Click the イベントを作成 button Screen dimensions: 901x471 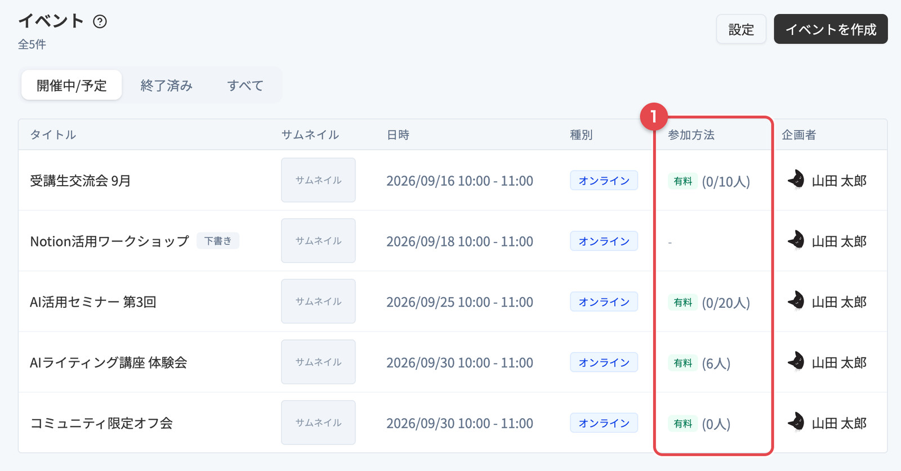(x=831, y=29)
